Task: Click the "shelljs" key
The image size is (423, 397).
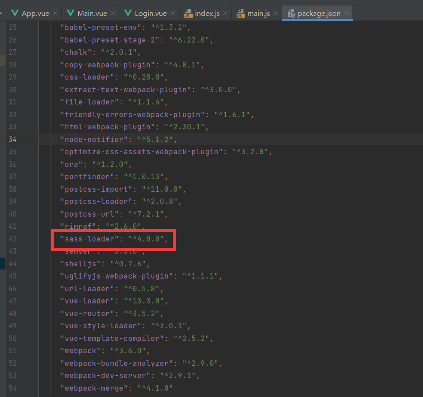Action: (x=81, y=264)
